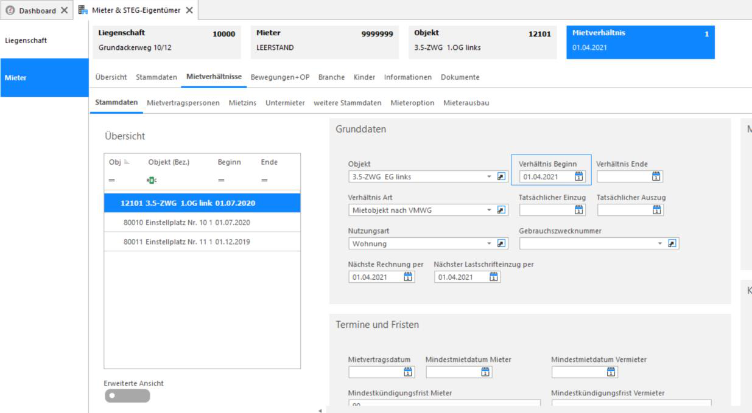Expand the Nutzungsart dropdown

tap(489, 243)
